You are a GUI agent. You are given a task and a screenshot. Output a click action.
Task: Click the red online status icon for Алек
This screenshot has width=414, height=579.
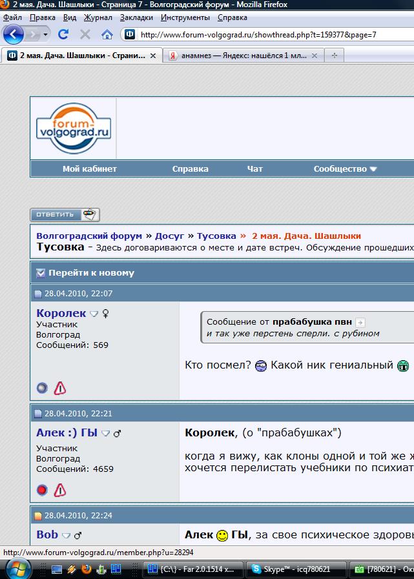coord(42,490)
